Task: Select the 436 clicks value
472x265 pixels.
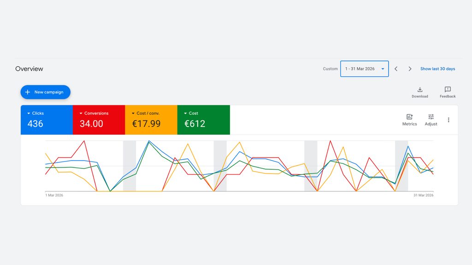Action: pos(35,124)
